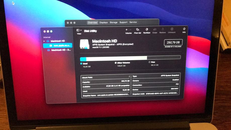Click the Internal sidebar section header
This screenshot has height=130, width=231.
coord(47,37)
